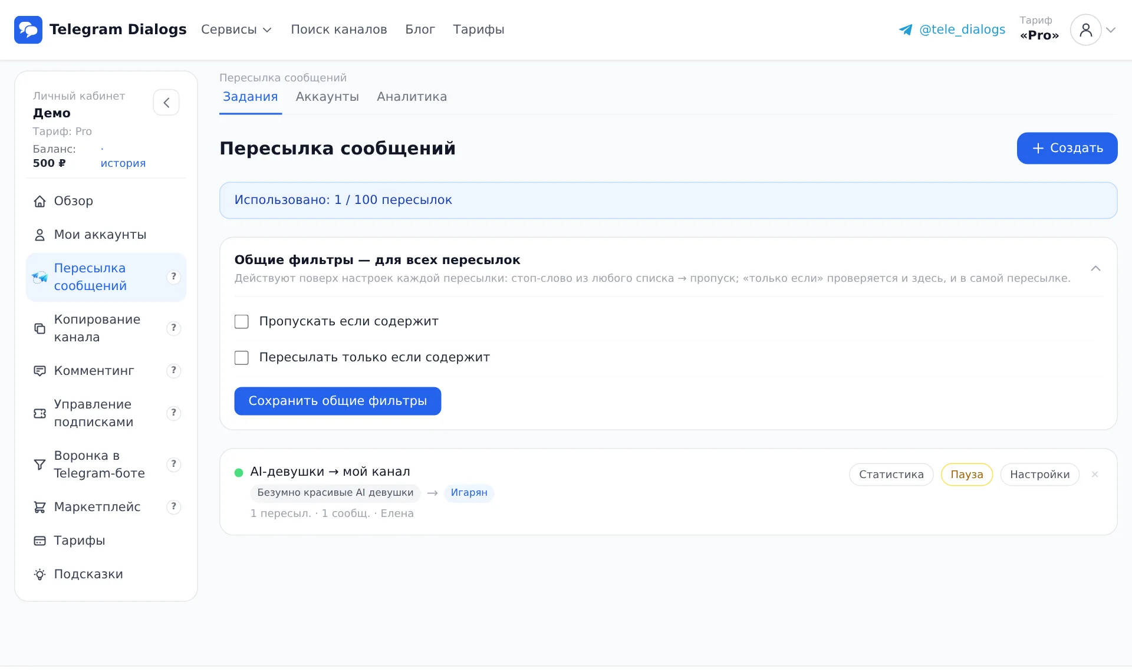This screenshot has height=672, width=1132.
Task: Open help question mark for Управление подписками
Action: tap(173, 413)
